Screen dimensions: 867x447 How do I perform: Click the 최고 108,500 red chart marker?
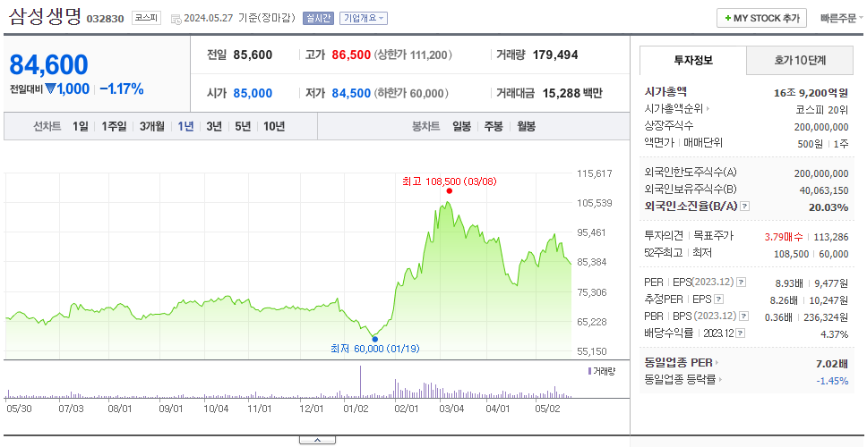(x=449, y=191)
